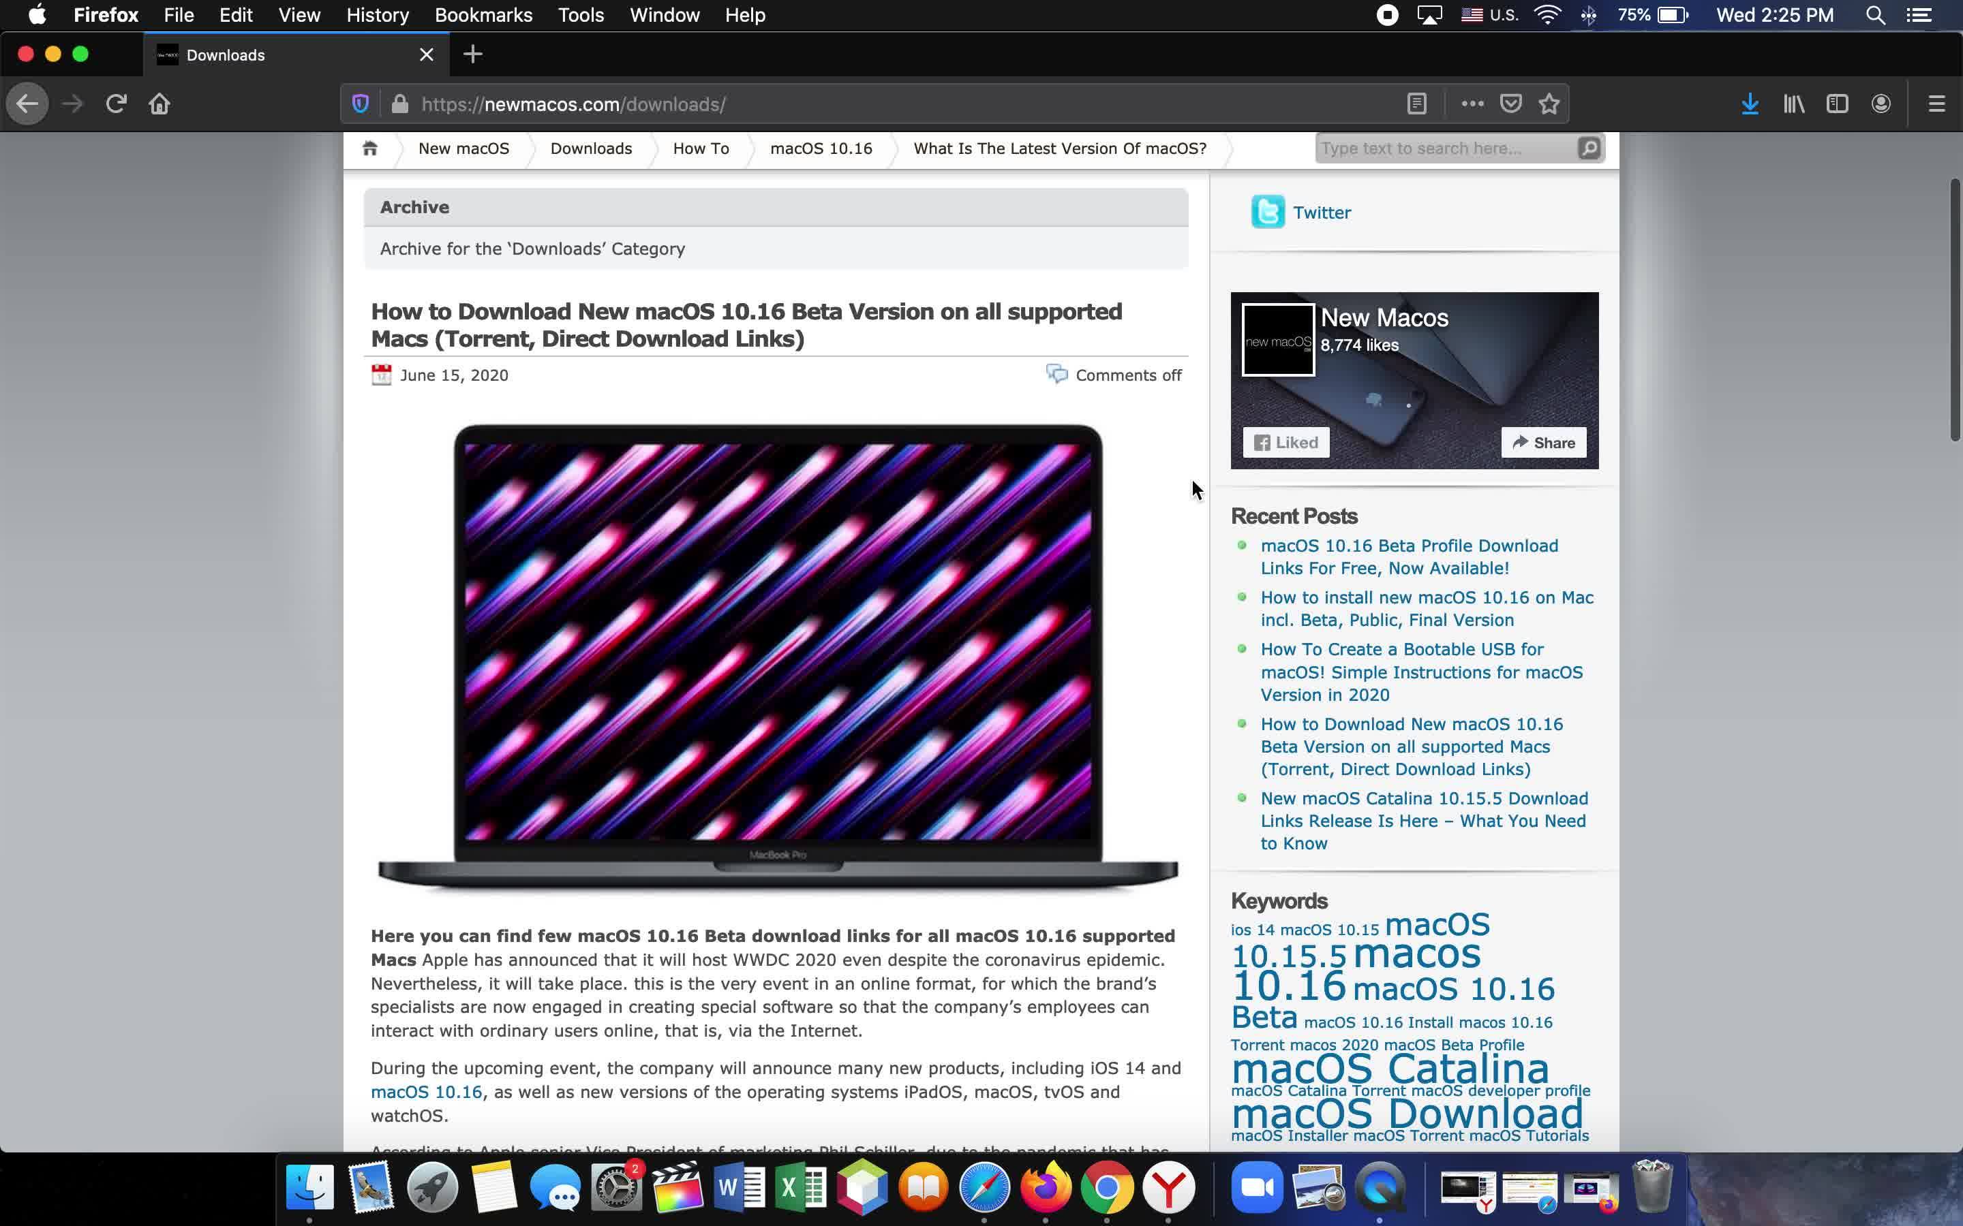
Task: Click the 'Comments off' text
Action: pos(1128,375)
